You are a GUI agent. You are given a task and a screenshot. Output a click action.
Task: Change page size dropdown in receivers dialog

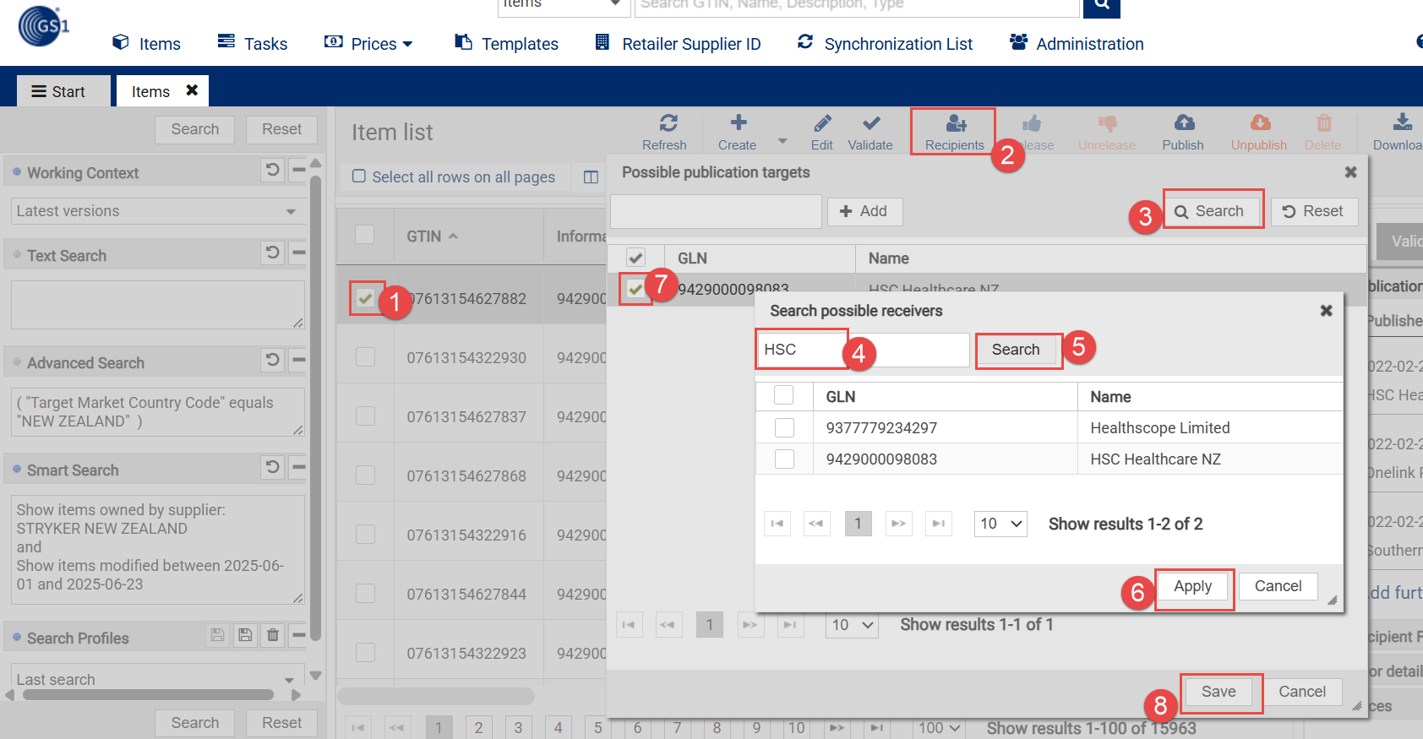click(1000, 524)
